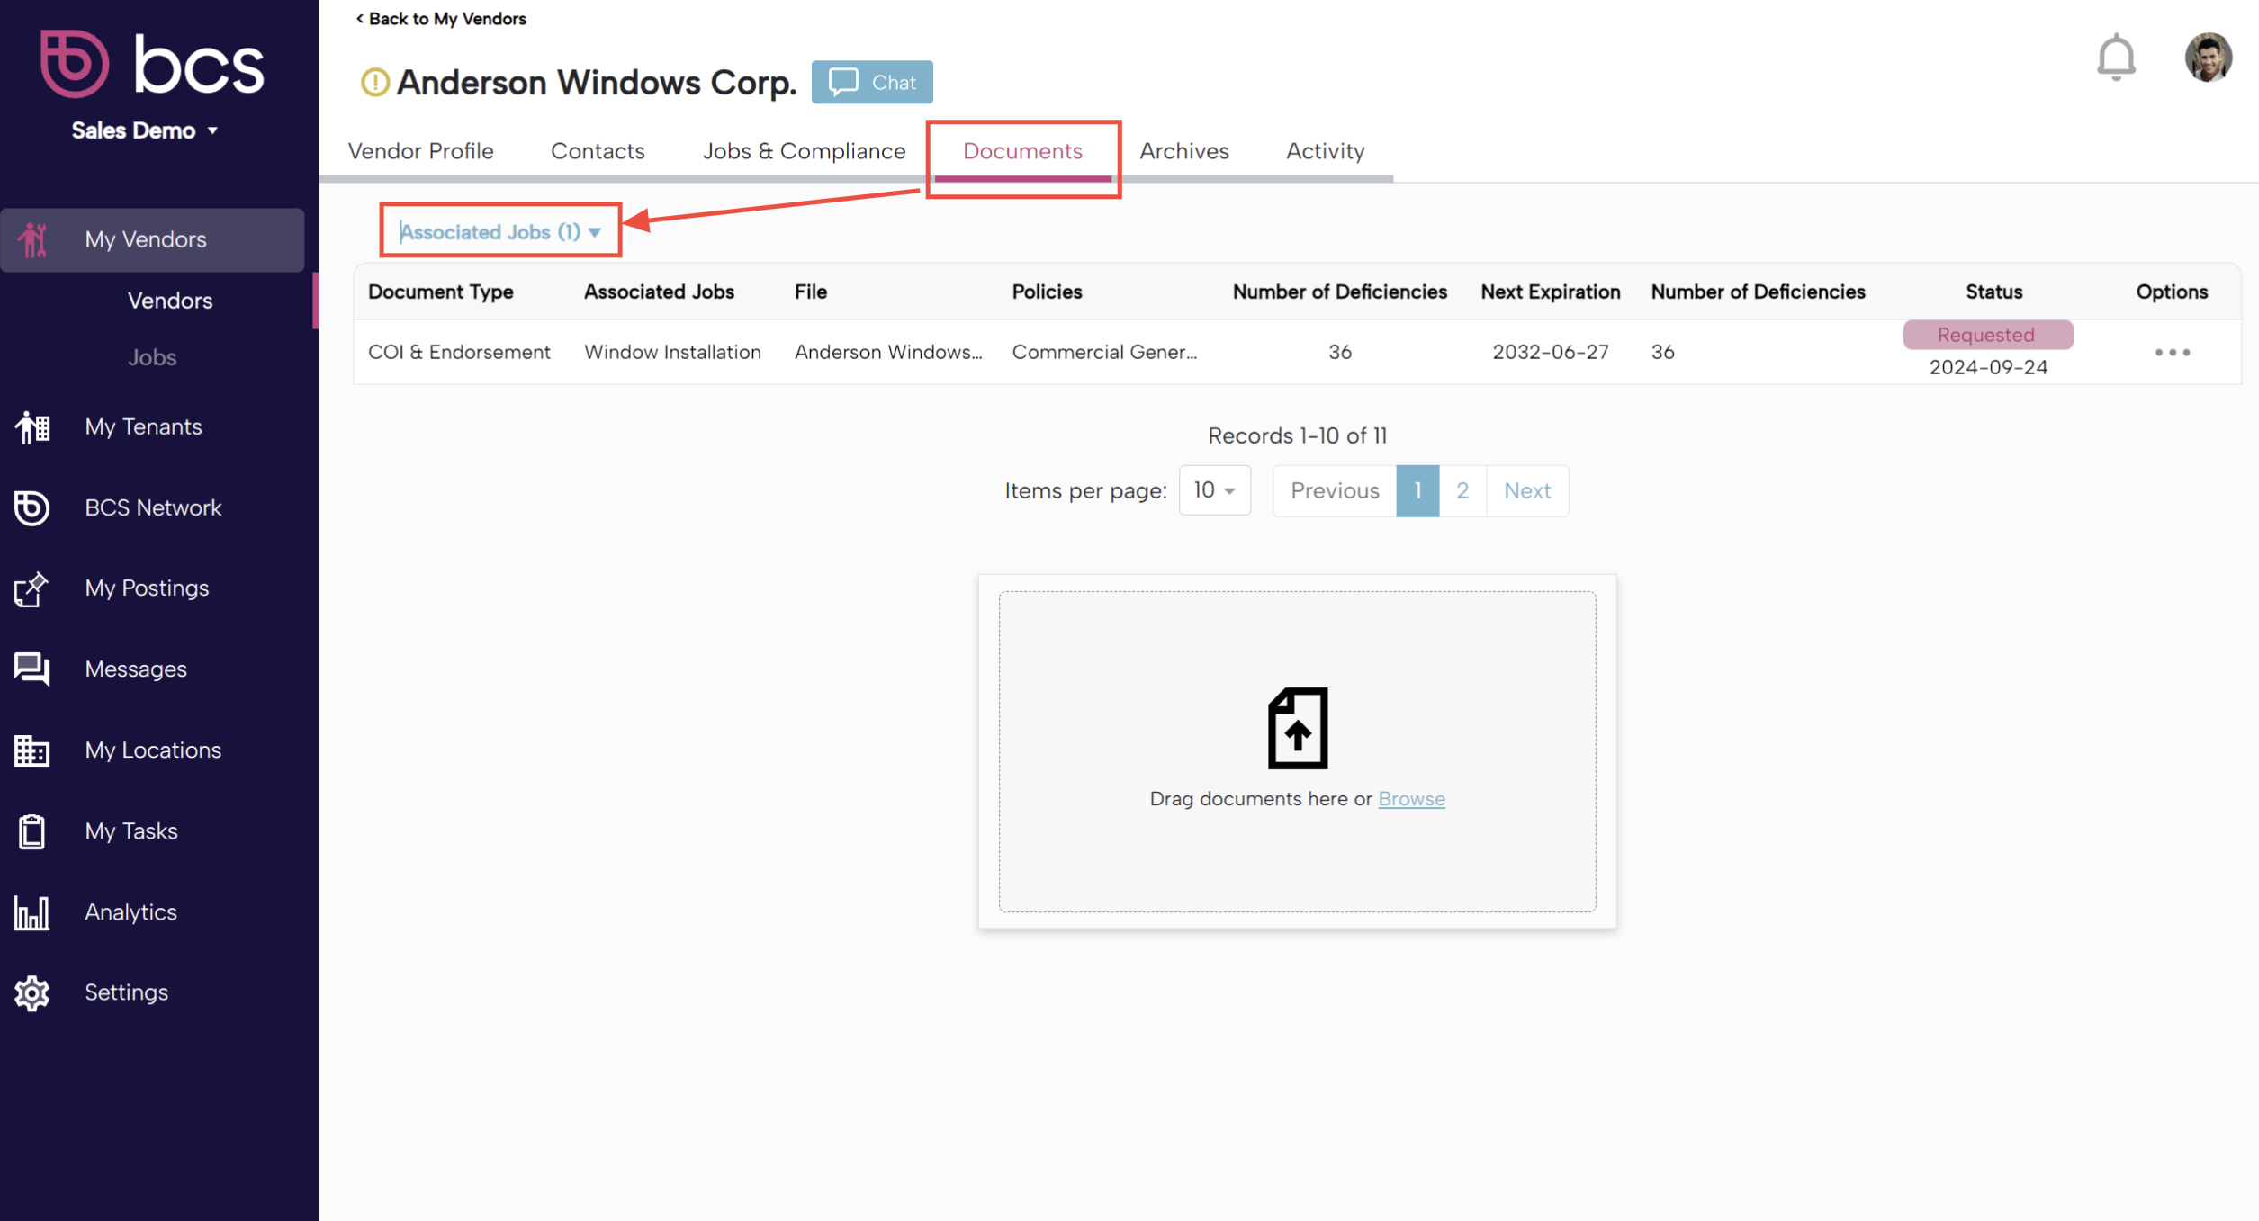
Task: Click the My Tenants building icon
Action: pos(32,426)
